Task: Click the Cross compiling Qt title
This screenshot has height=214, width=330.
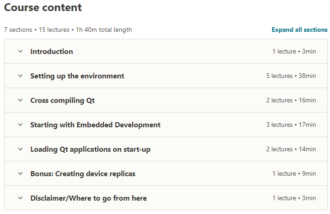Action: click(x=62, y=101)
